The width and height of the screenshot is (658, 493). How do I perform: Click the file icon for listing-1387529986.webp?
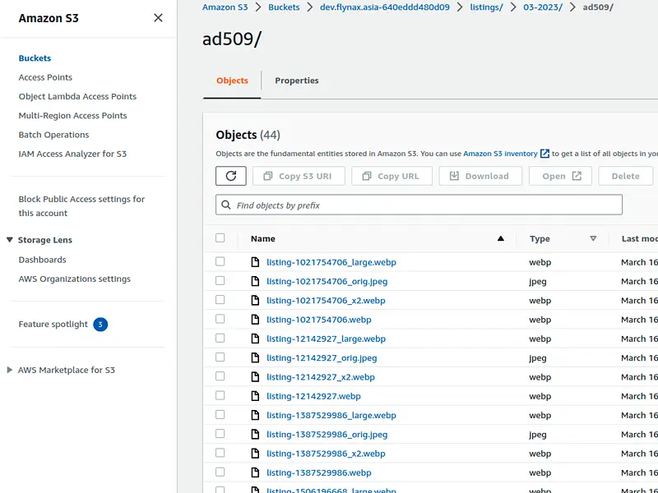click(255, 473)
